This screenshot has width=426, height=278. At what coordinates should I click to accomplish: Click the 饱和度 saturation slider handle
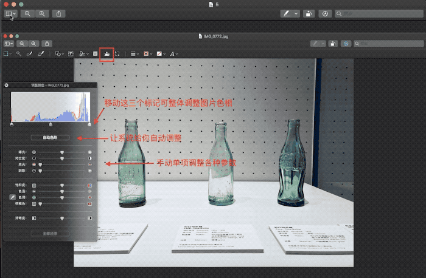[x=62, y=186]
